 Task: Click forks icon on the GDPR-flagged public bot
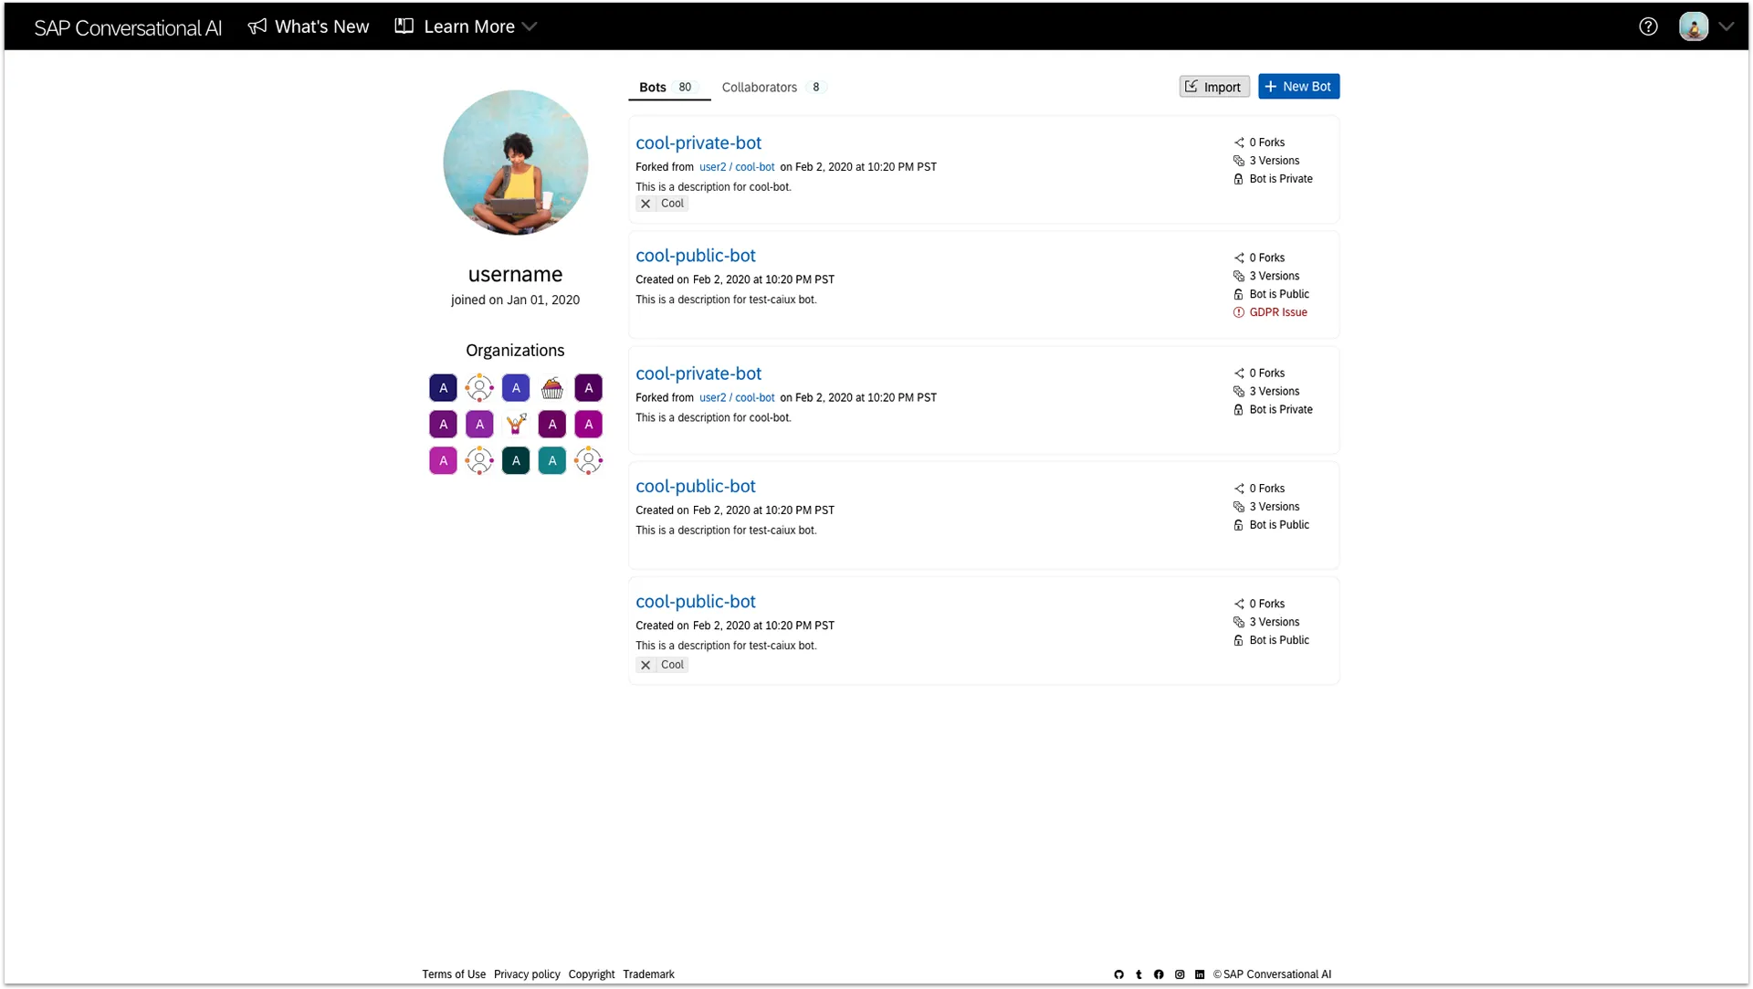pos(1239,258)
